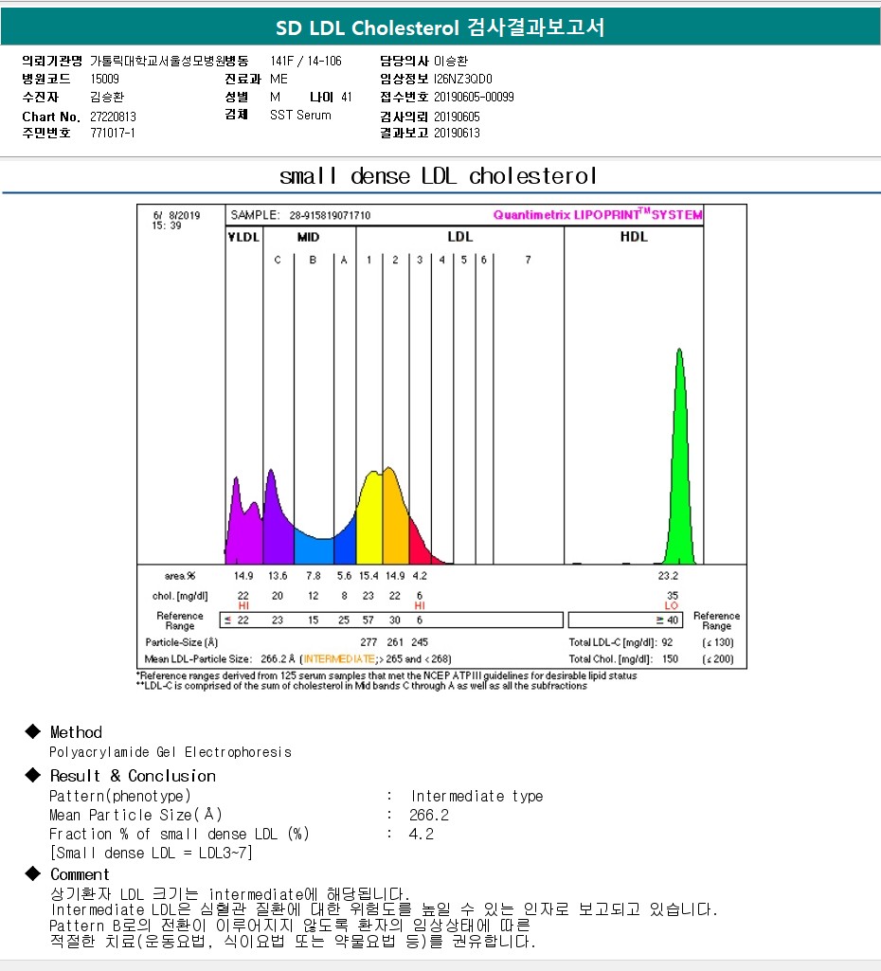
Task: Select the reference range value "57"
Action: tap(369, 620)
